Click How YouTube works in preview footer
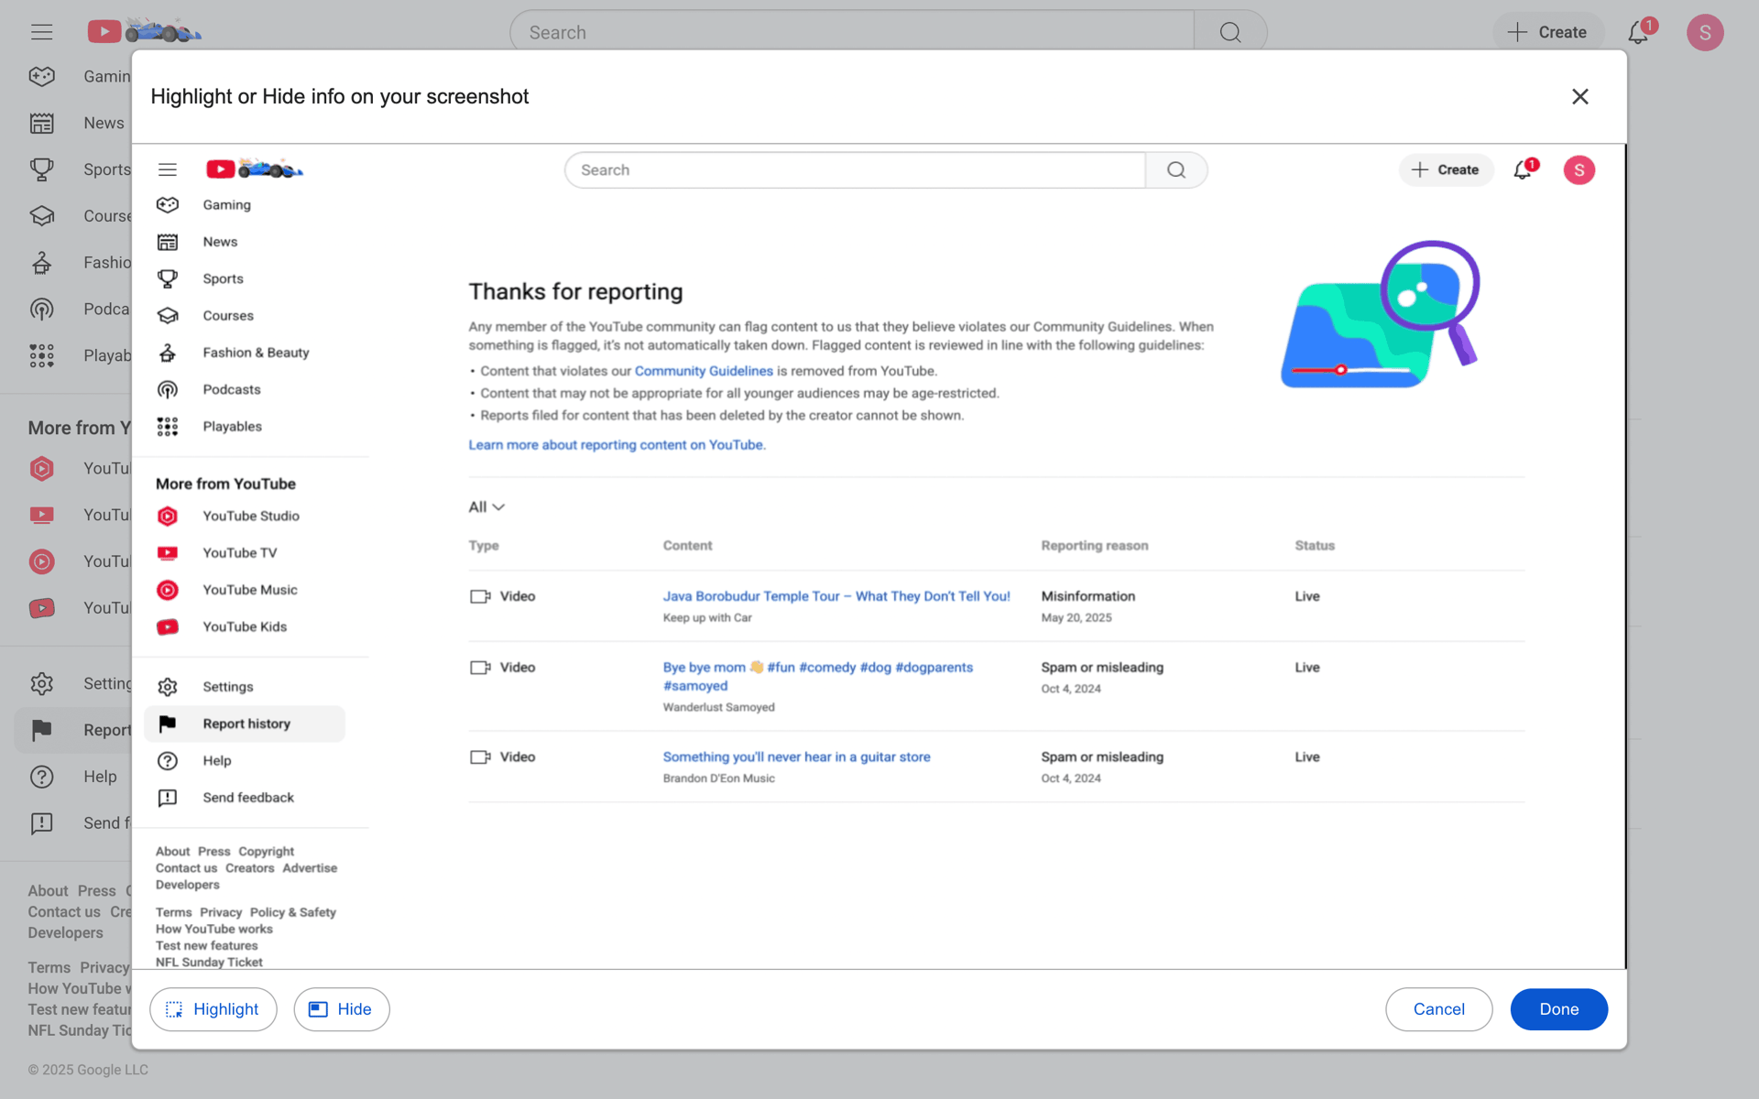This screenshot has width=1759, height=1099. (214, 930)
